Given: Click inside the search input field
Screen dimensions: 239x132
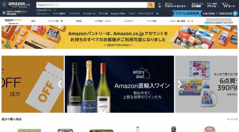Looking at the screenshot, I should tap(103, 5).
